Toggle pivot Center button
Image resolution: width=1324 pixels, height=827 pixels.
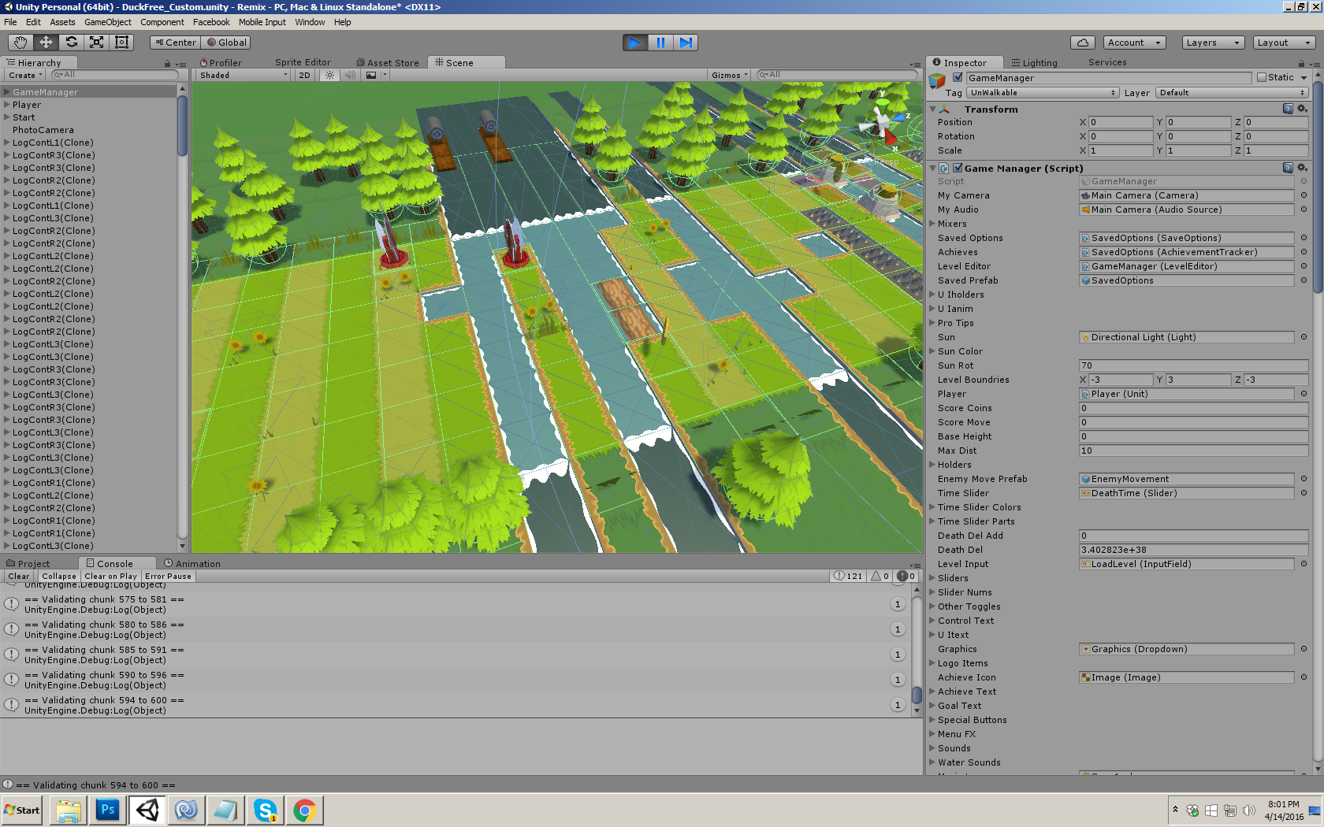tap(175, 43)
